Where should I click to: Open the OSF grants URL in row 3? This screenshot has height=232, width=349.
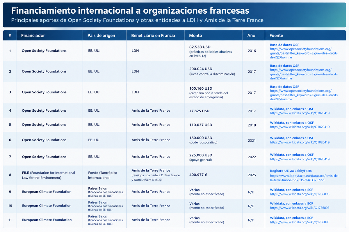(x=304, y=95)
